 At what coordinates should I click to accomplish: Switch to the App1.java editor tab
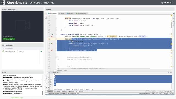point(71,13)
